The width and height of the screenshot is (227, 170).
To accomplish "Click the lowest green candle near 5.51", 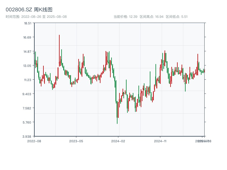I will click(117, 112).
